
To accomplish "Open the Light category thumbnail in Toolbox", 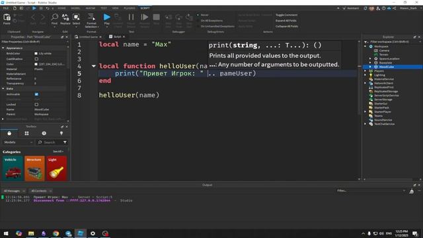I will (57, 169).
